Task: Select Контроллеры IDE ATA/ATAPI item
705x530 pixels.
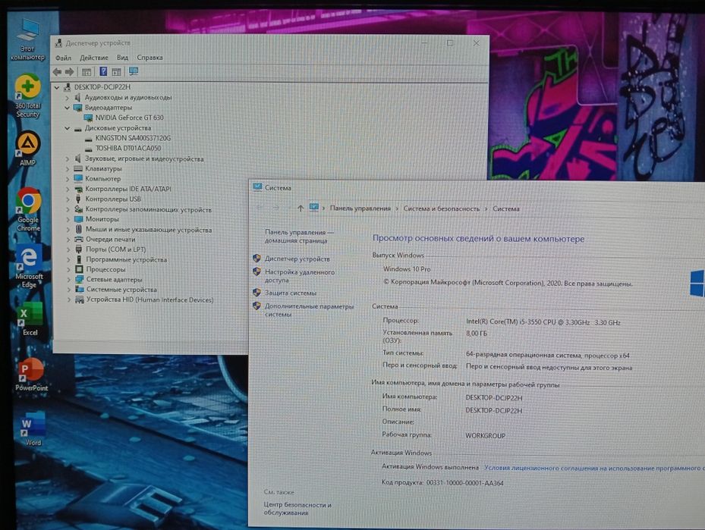Action: (x=128, y=189)
